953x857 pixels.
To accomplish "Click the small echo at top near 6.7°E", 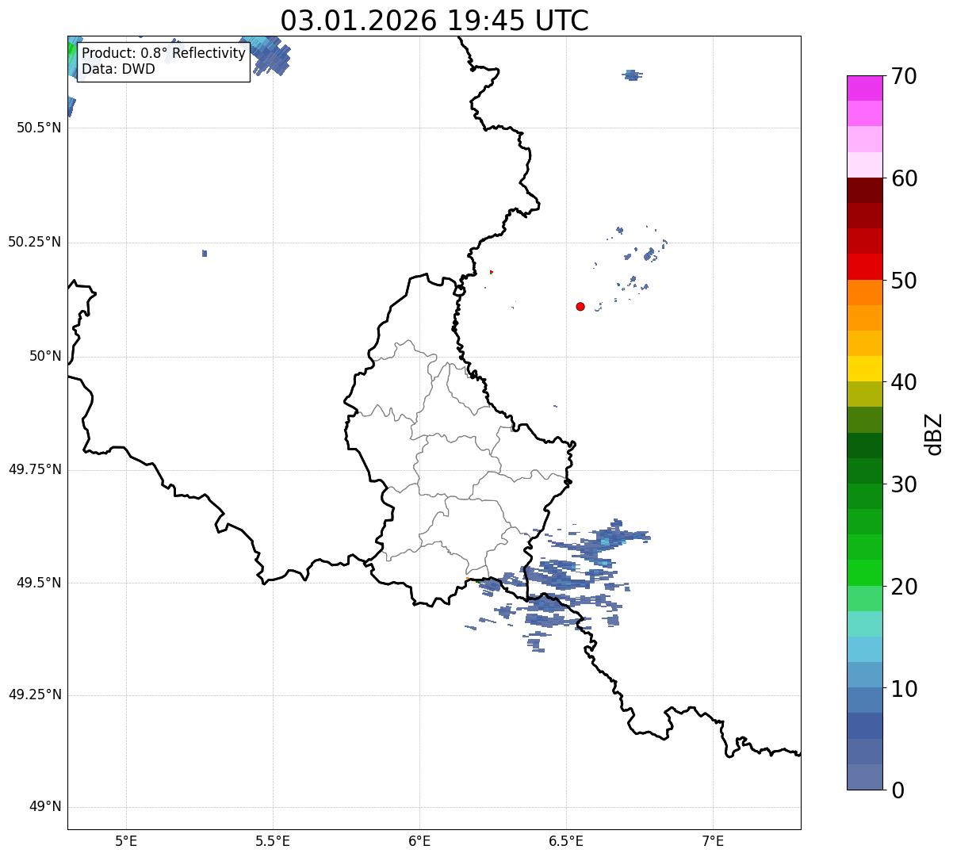I will 632,75.
